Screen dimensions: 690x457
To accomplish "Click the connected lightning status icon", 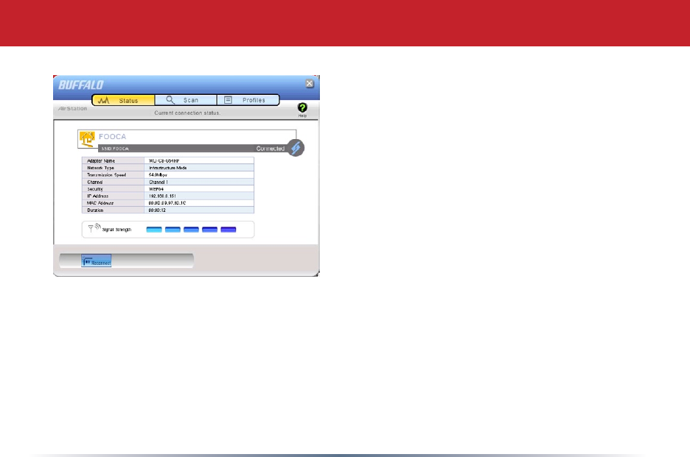I will [296, 148].
